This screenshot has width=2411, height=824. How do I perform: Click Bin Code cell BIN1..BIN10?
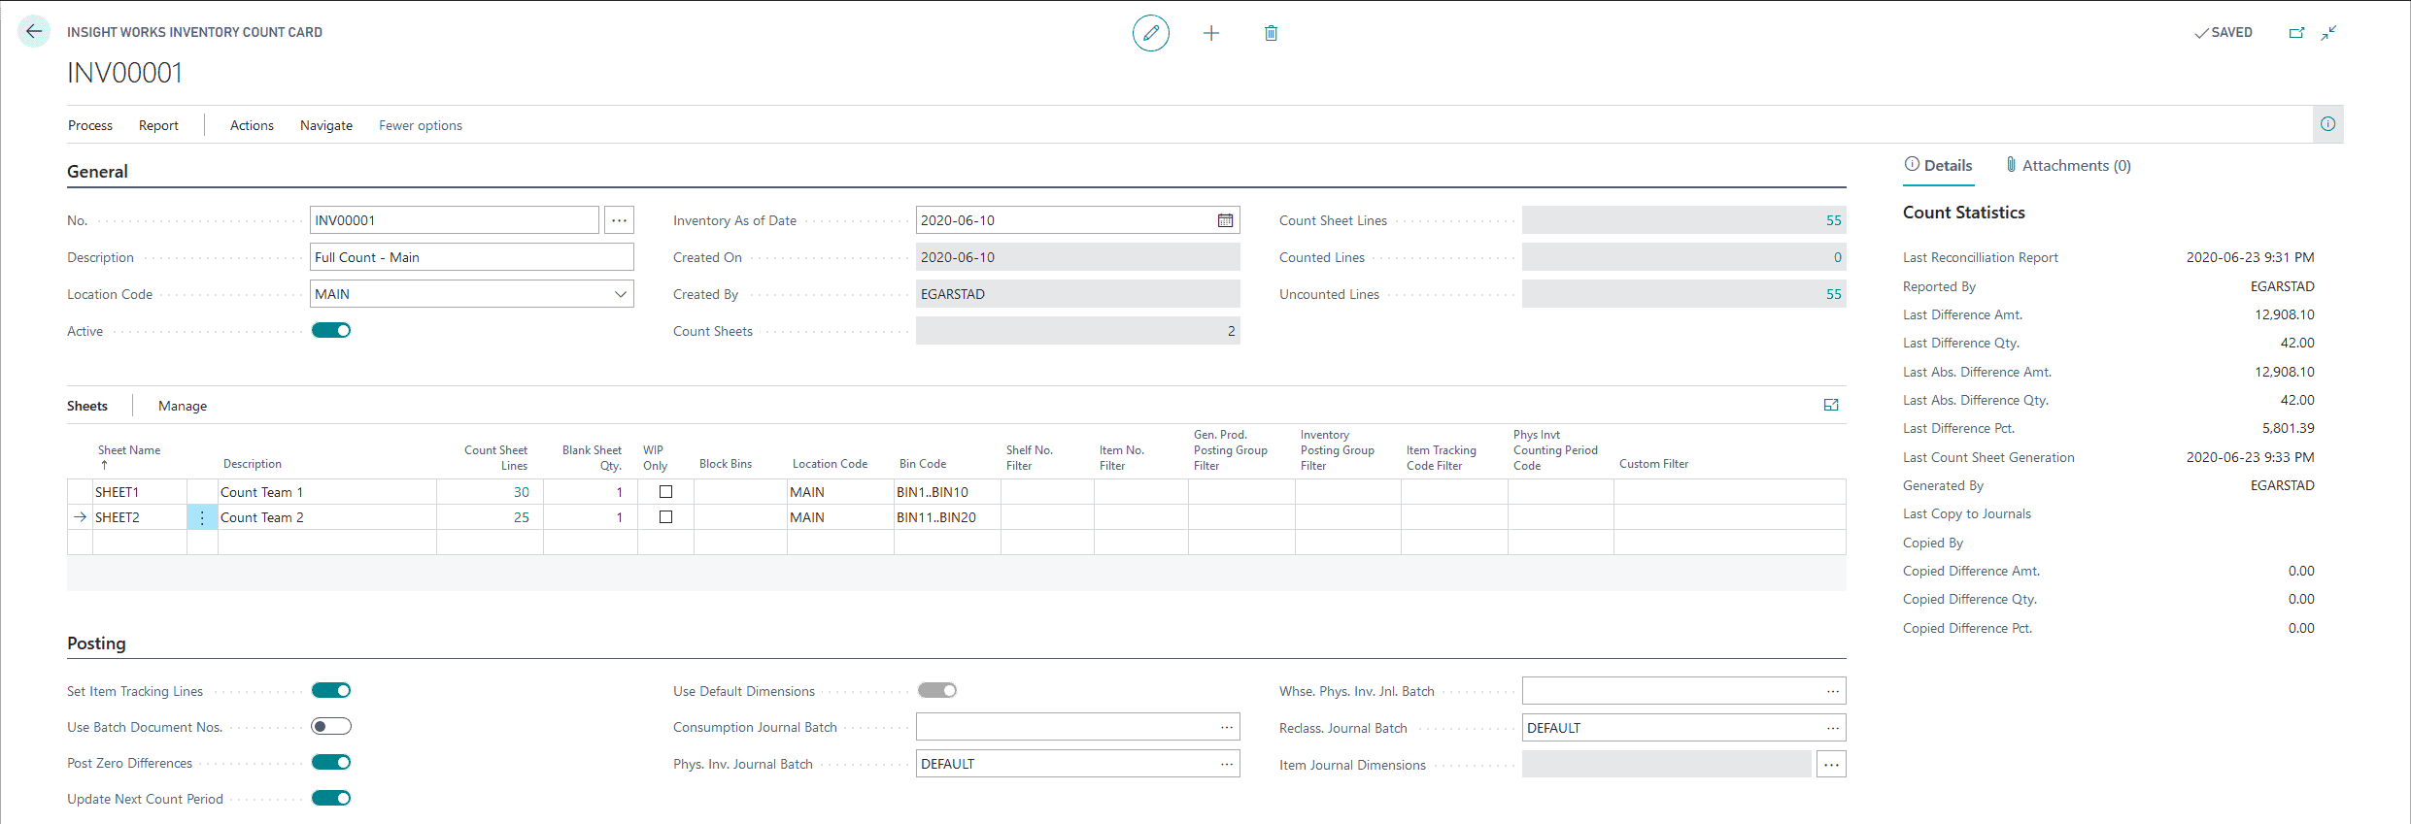click(x=947, y=492)
